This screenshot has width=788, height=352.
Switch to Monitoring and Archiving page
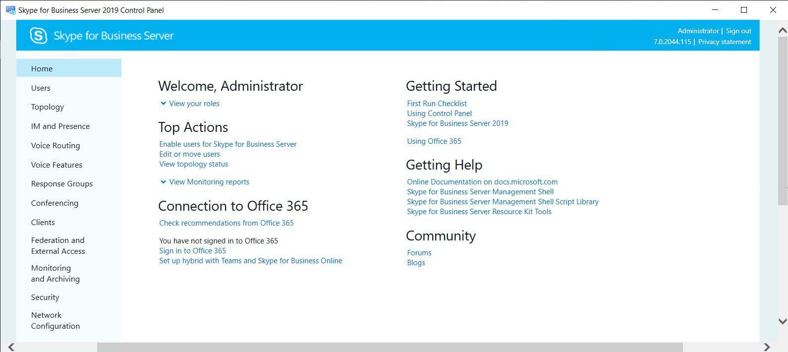(x=55, y=273)
